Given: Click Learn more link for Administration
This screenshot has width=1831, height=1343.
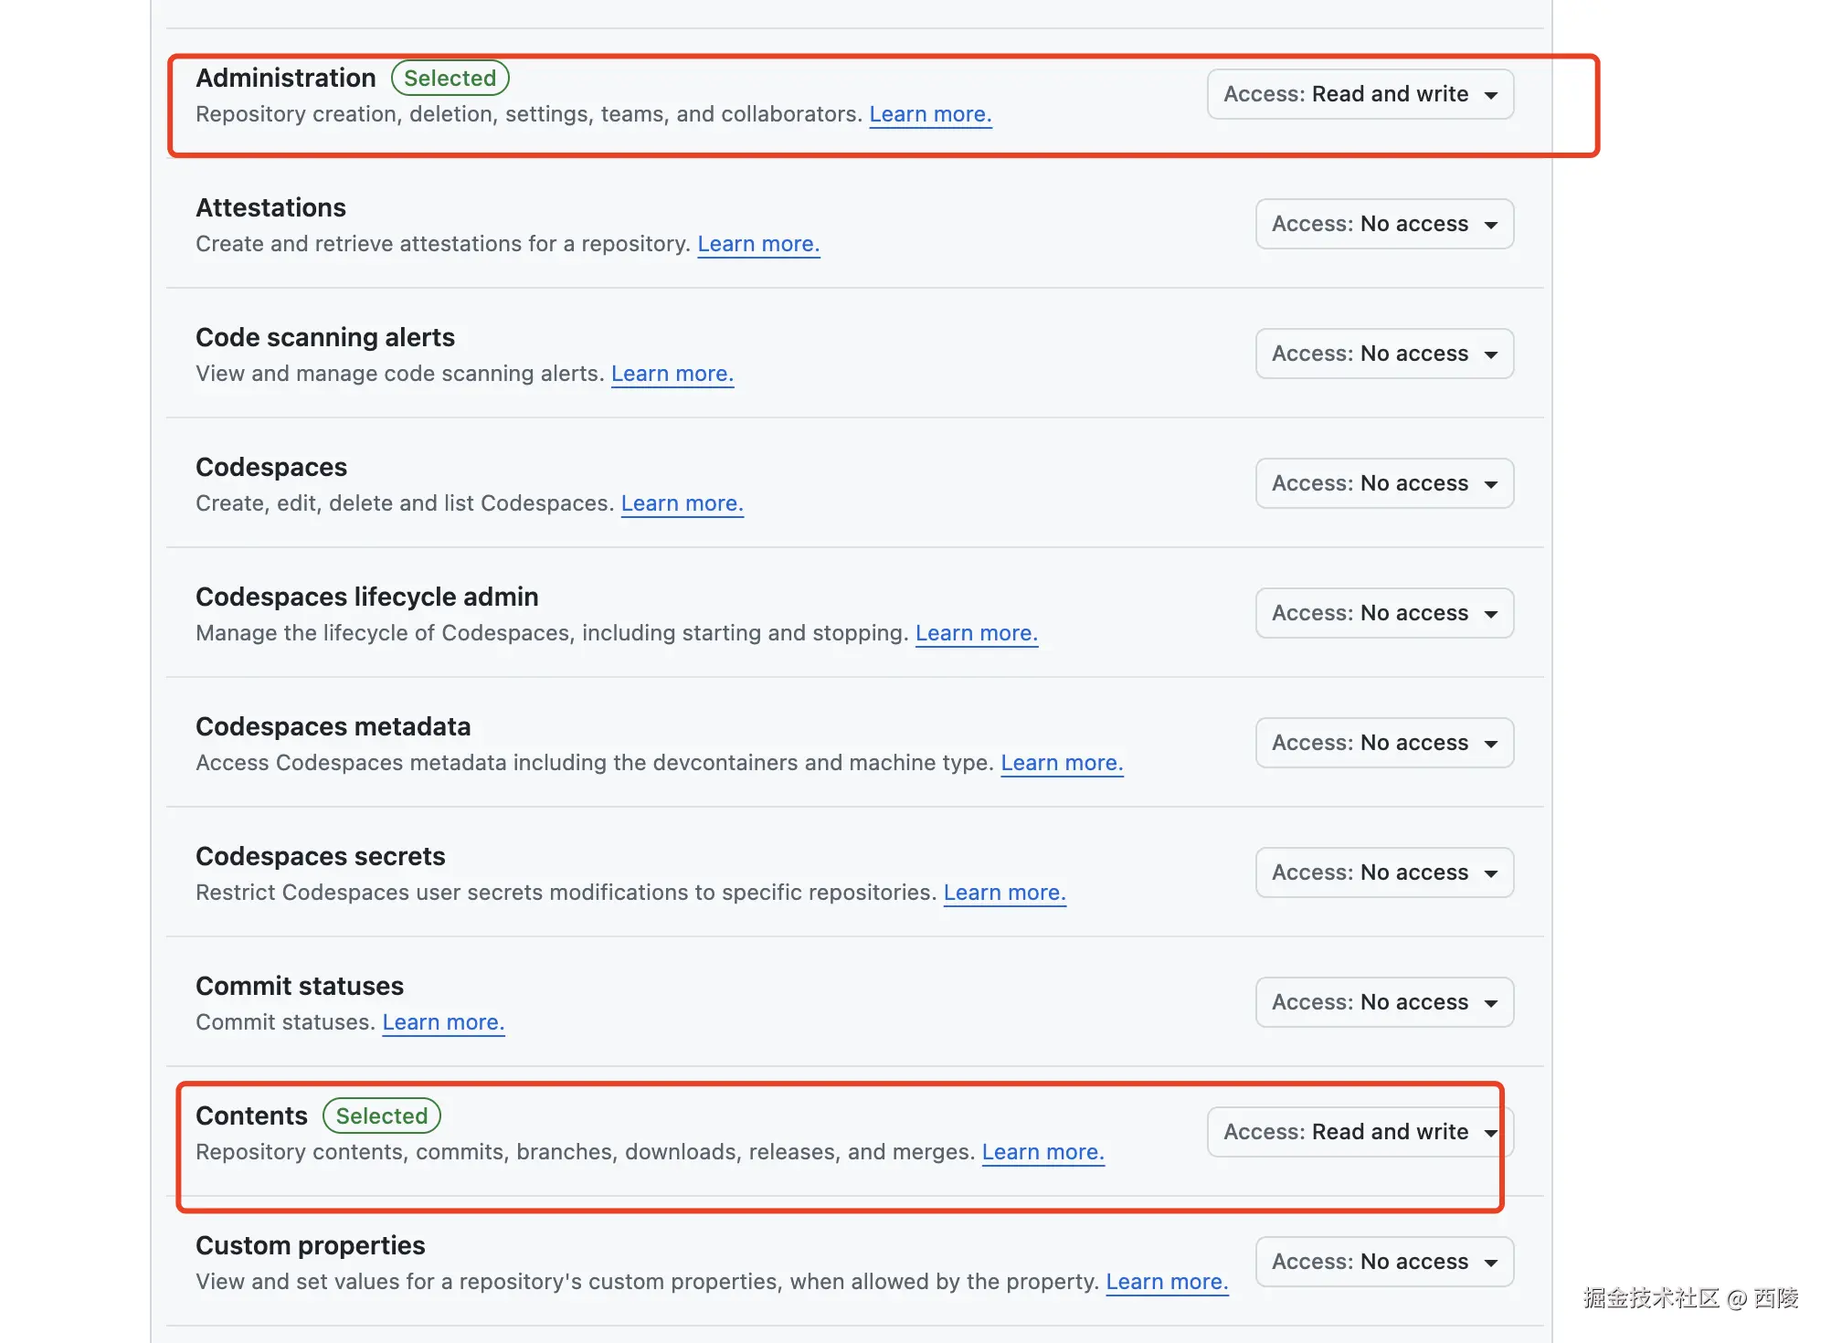Looking at the screenshot, I should click(929, 114).
